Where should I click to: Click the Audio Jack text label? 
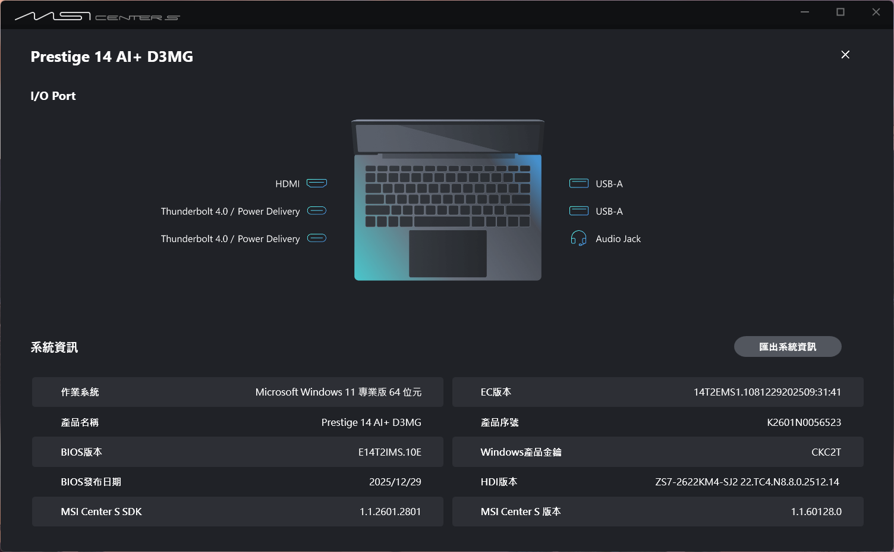[x=618, y=239]
